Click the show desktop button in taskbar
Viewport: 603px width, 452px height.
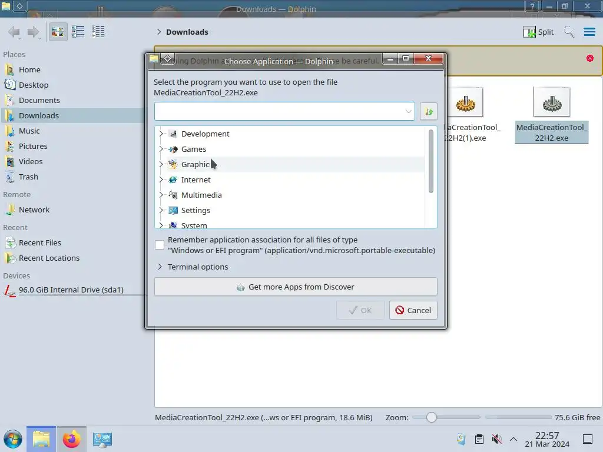588,439
